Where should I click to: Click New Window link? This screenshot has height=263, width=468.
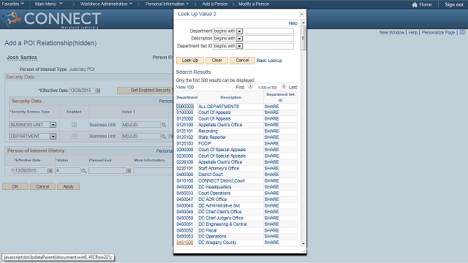point(392,32)
